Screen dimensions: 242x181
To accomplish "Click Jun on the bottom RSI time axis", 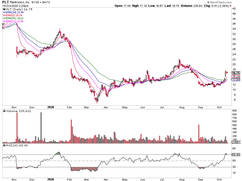I will click(143, 179).
